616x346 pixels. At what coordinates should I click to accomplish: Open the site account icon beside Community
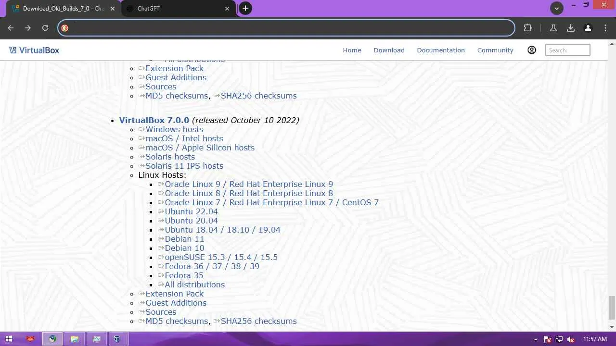[x=532, y=50]
